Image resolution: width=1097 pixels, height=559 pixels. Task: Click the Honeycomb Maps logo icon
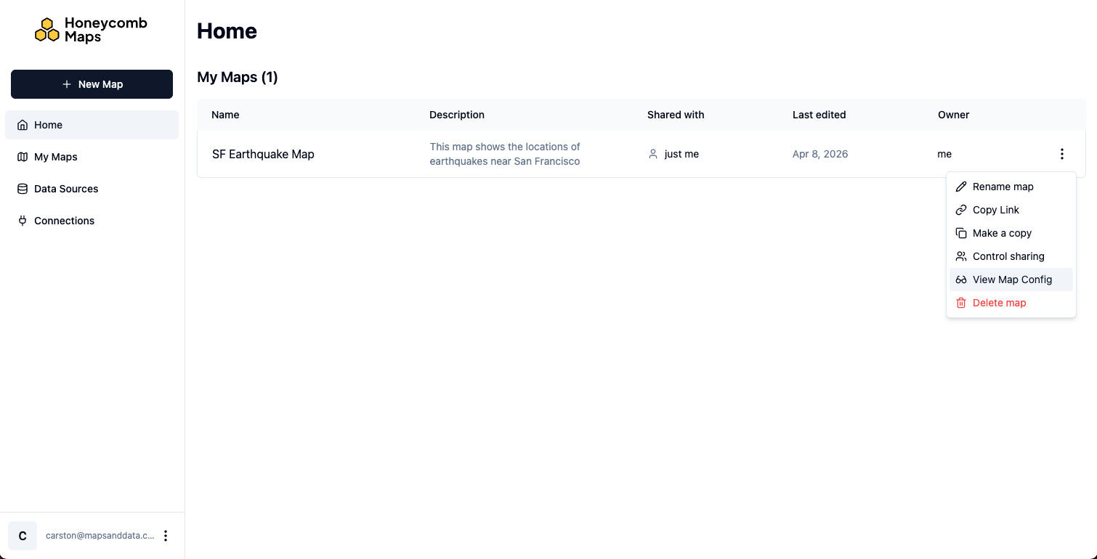(x=48, y=29)
